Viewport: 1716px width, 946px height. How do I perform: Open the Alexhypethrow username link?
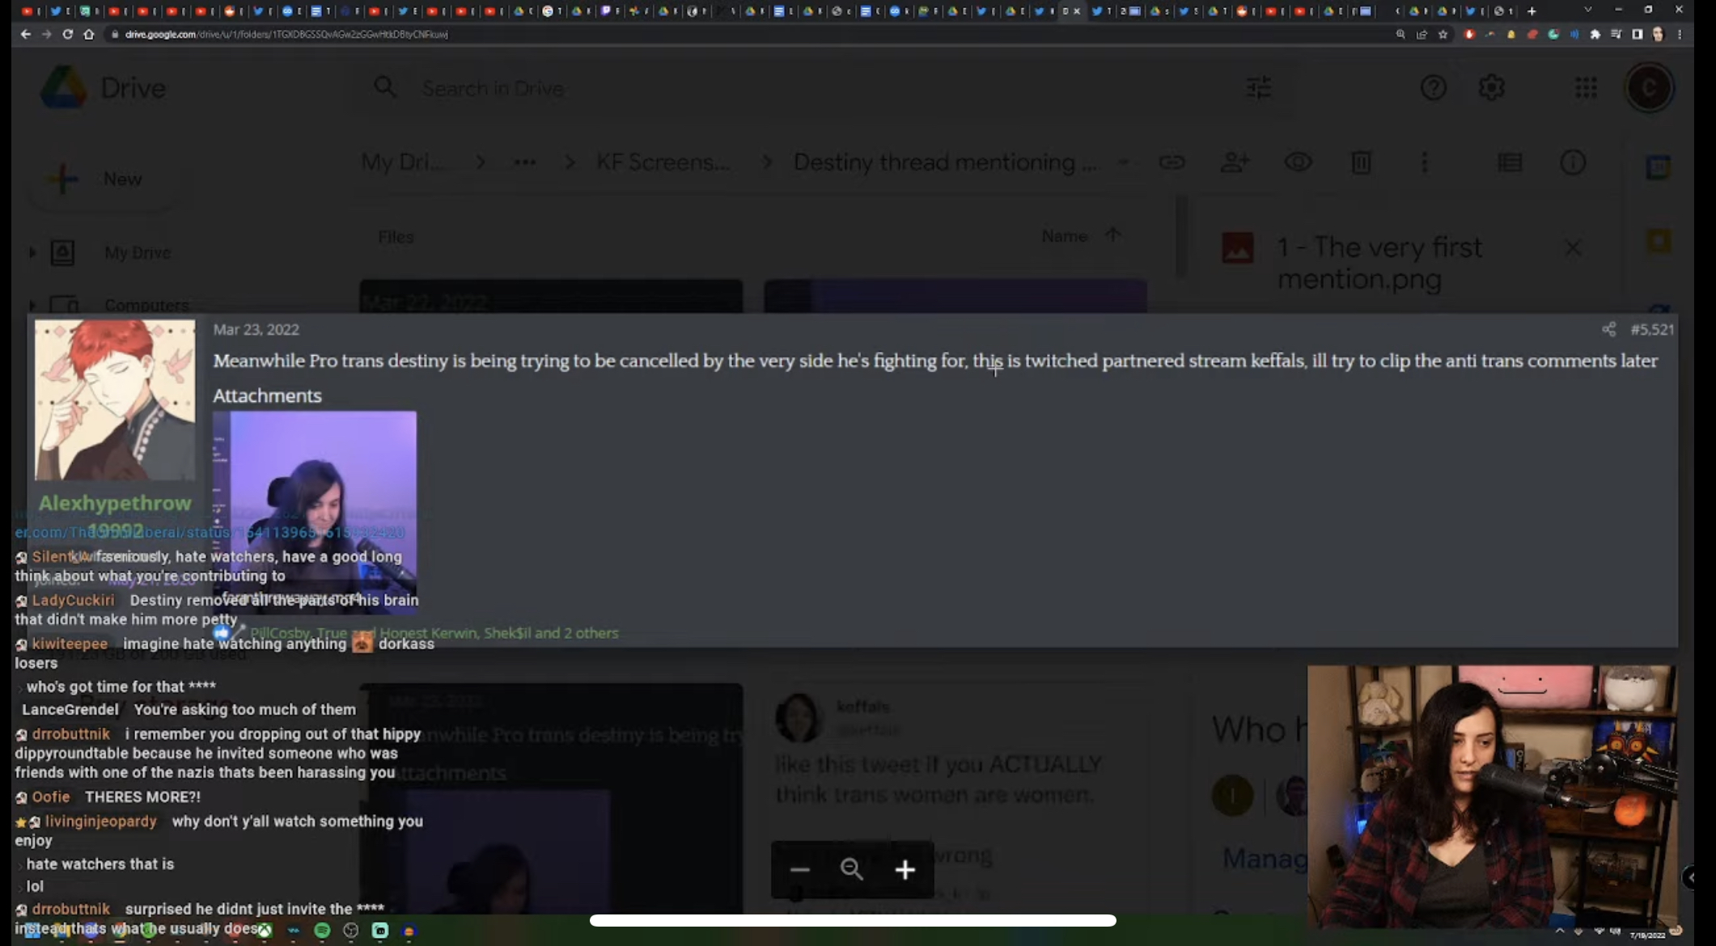point(115,503)
